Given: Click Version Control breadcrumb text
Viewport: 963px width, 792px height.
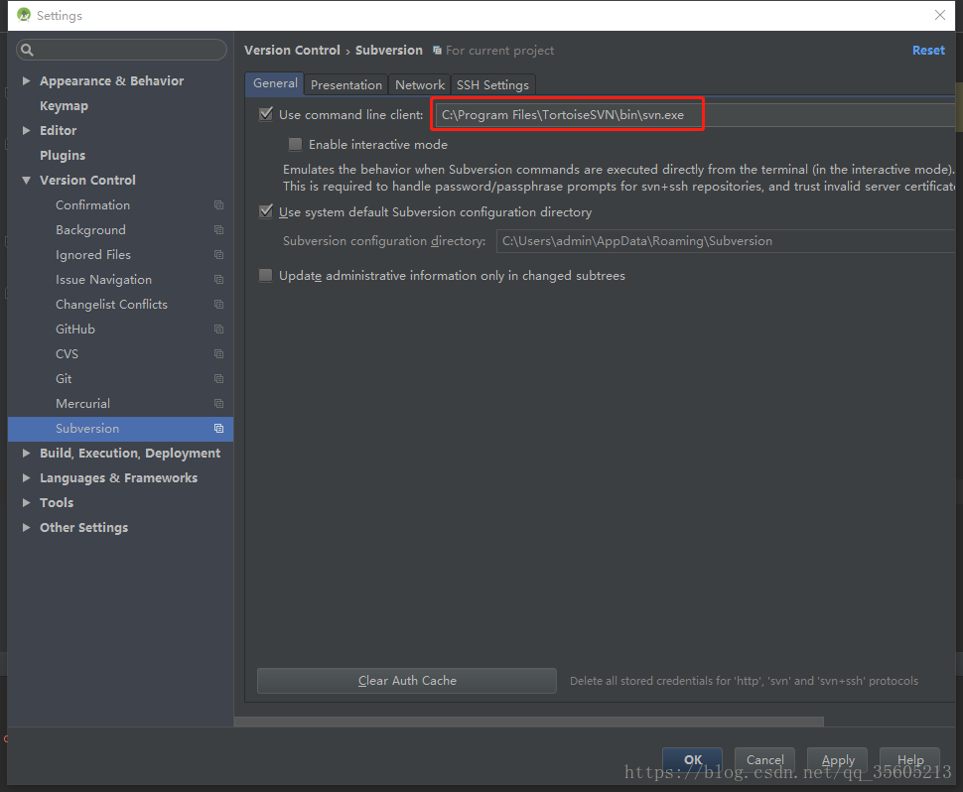Looking at the screenshot, I should coord(292,51).
